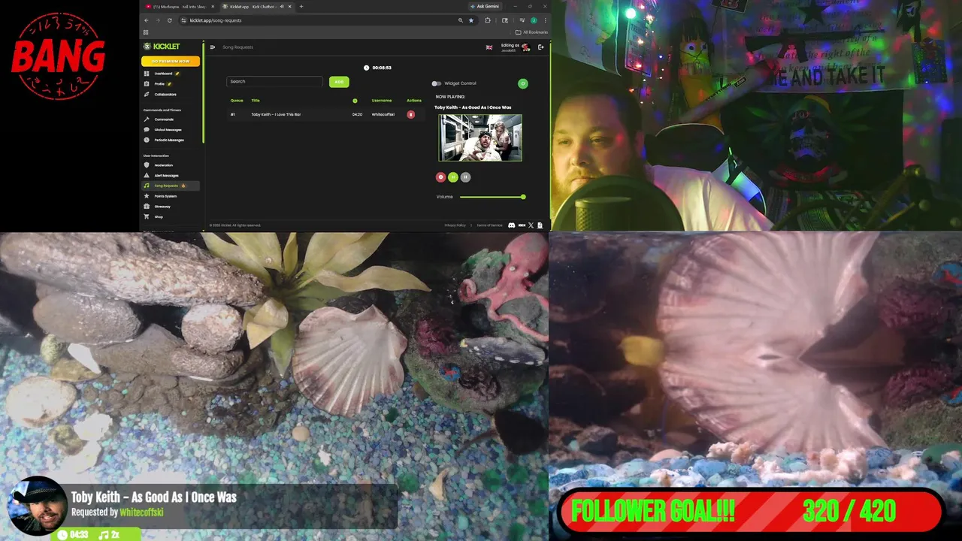Image resolution: width=962 pixels, height=541 pixels.
Task: Delete Toby Keith - I Love This Bar from the queue
Action: [410, 114]
